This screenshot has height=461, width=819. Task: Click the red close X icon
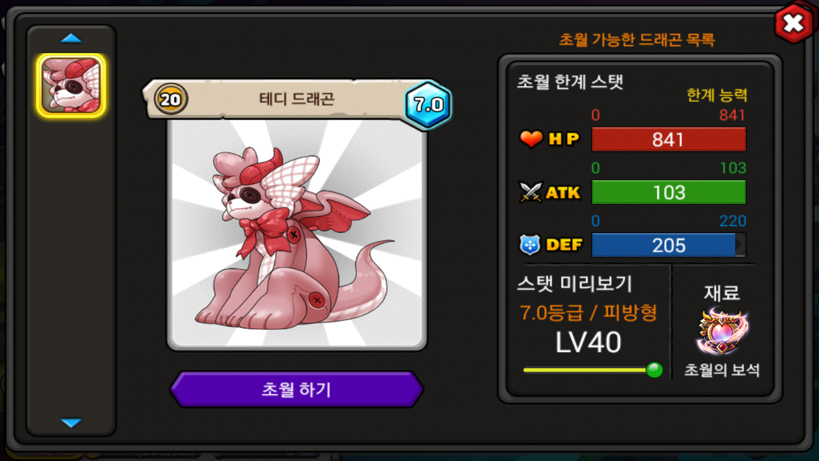(x=793, y=24)
